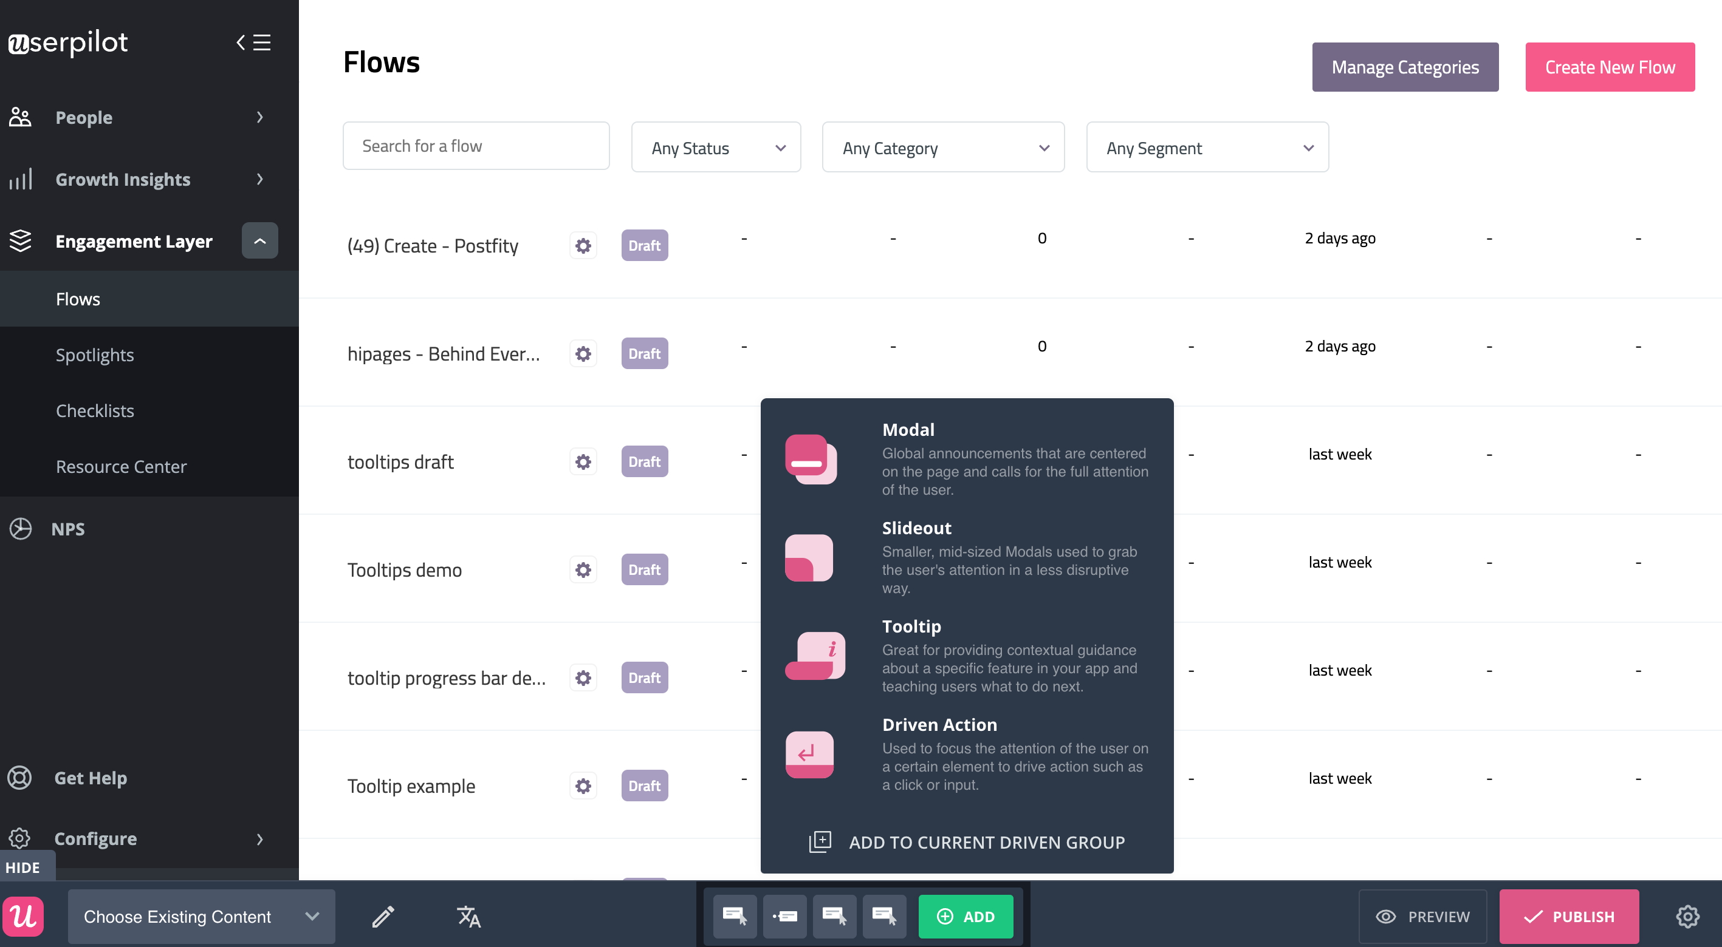Click the Manage Categories button

tap(1405, 67)
